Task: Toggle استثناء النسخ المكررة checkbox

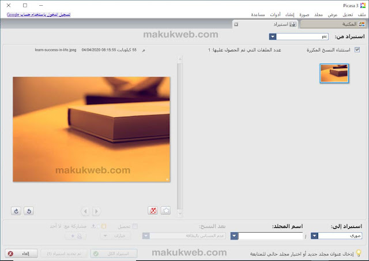Action: [357, 50]
